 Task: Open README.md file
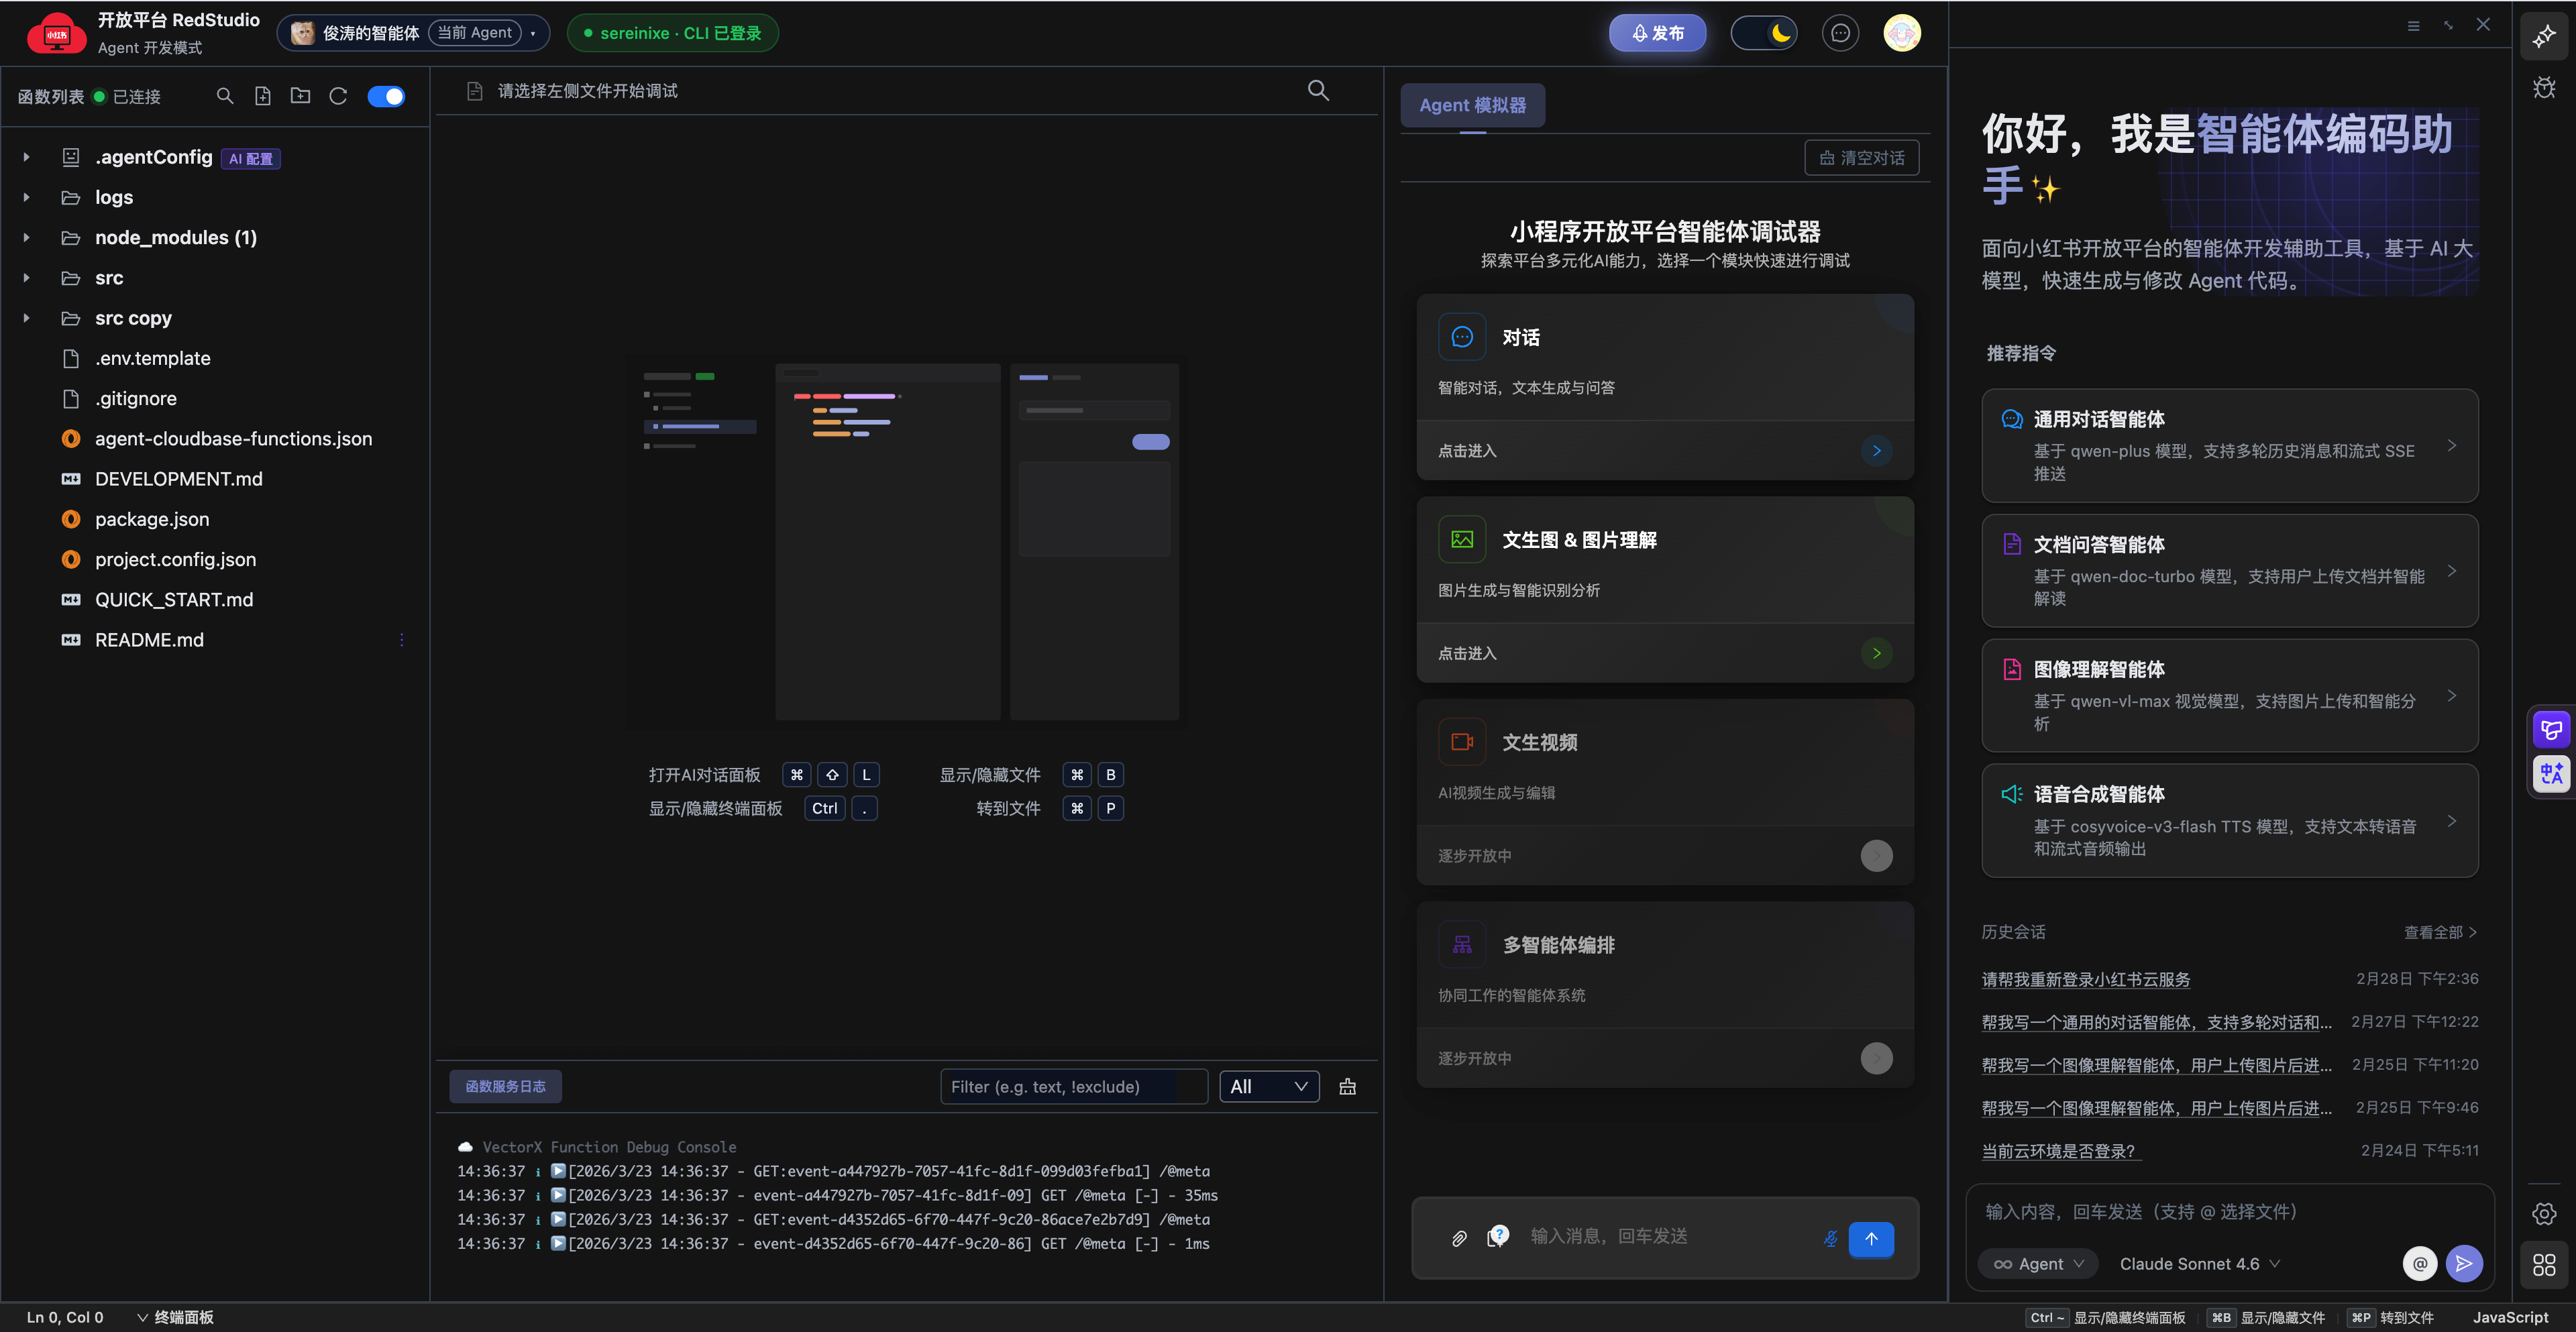tap(149, 640)
